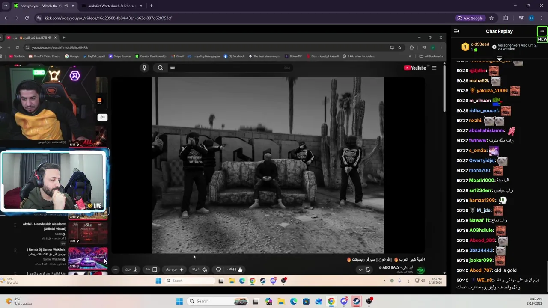Open chat user yakuza_2006
This screenshot has width=548, height=308.
(492, 91)
